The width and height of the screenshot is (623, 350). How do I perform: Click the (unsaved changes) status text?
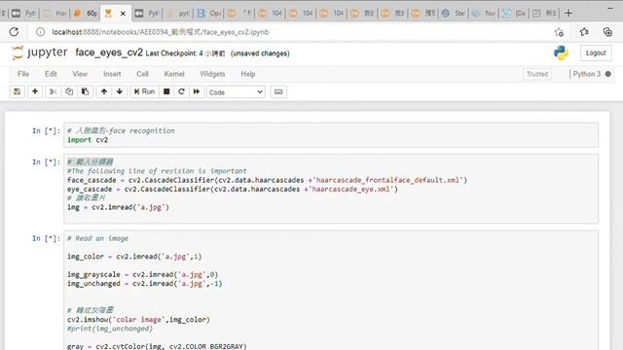(x=260, y=53)
